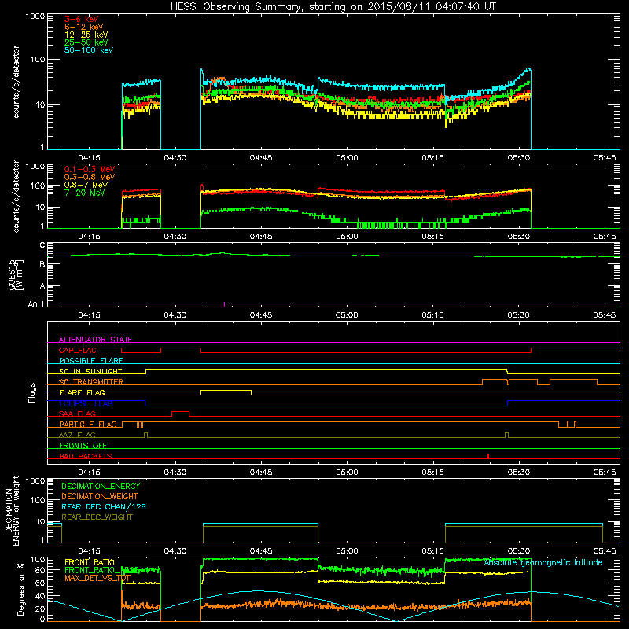Viewport: 629px width, 629px height.
Task: Click the 7-20 MeV legend label
Action: (x=85, y=193)
